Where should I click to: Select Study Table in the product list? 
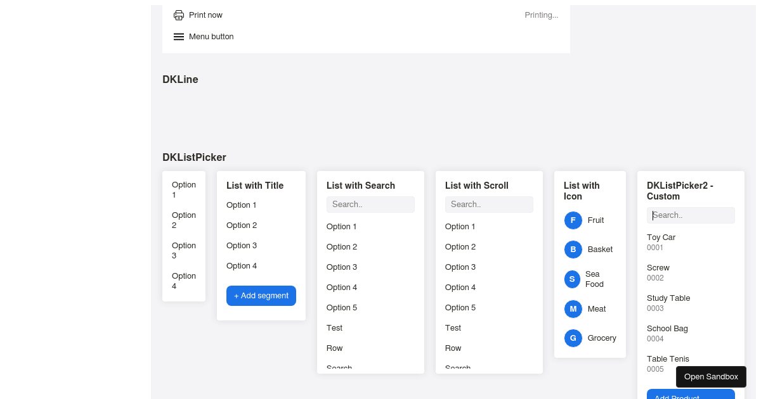[x=668, y=303]
